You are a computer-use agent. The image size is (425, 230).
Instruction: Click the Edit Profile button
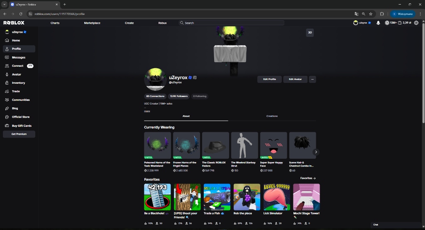[x=269, y=79]
